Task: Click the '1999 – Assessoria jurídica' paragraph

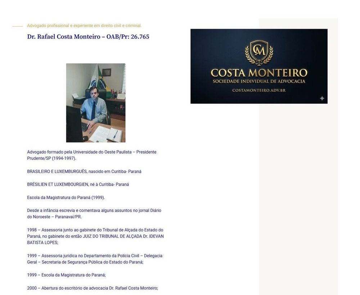Action: coord(95,259)
